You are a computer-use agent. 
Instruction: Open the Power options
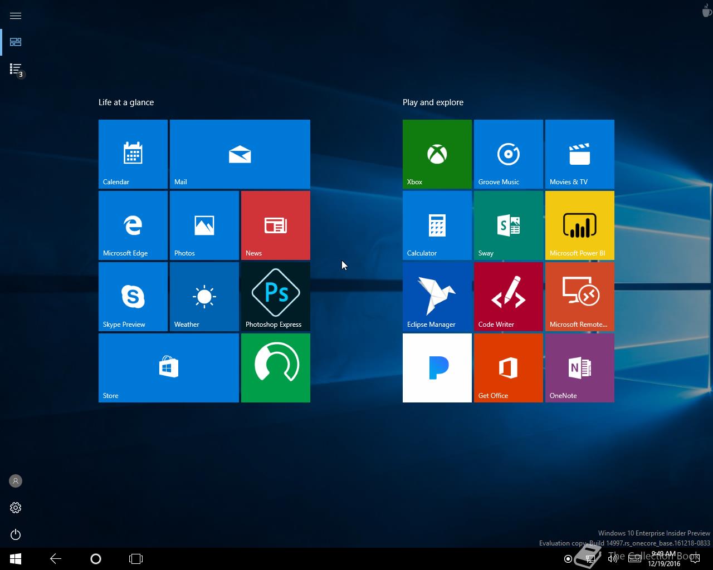click(16, 534)
